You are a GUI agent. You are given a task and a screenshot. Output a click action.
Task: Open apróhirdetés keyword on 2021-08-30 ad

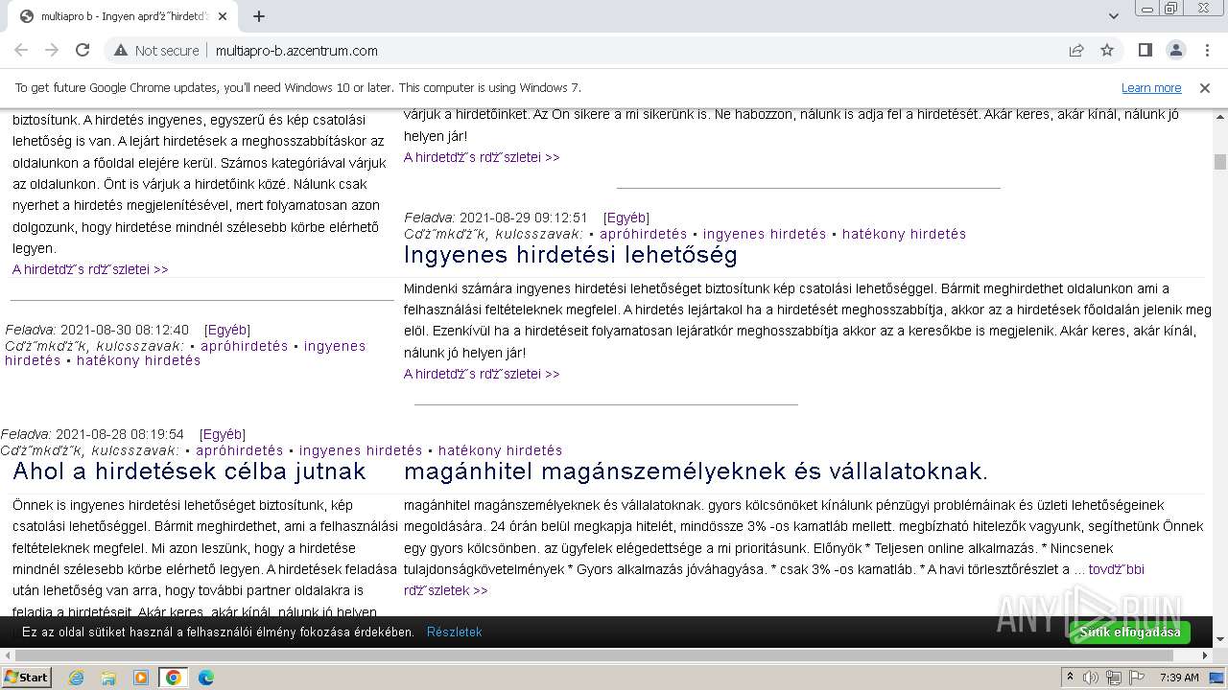245,346
